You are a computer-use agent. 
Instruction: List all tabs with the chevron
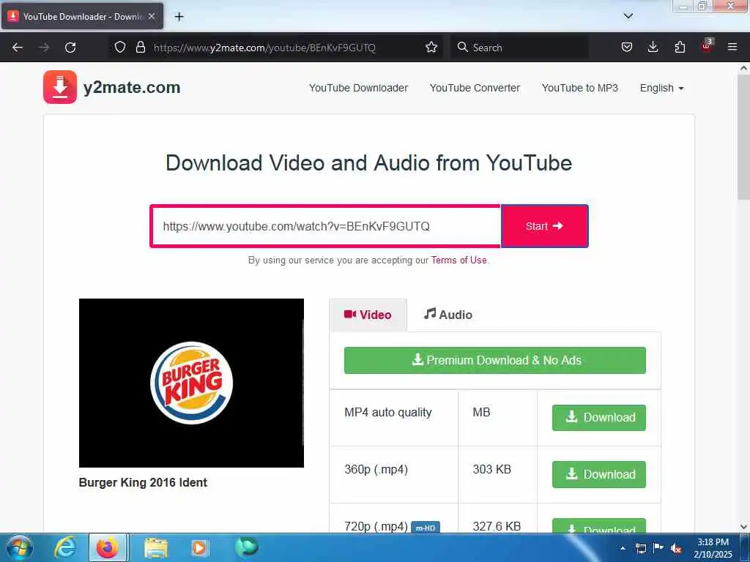[628, 16]
